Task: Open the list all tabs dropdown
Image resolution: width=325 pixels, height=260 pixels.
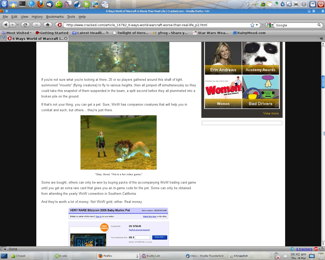Action: [x=321, y=39]
